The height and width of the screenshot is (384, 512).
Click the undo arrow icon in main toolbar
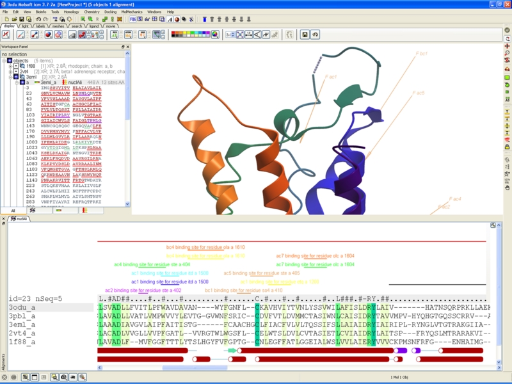click(x=38, y=19)
